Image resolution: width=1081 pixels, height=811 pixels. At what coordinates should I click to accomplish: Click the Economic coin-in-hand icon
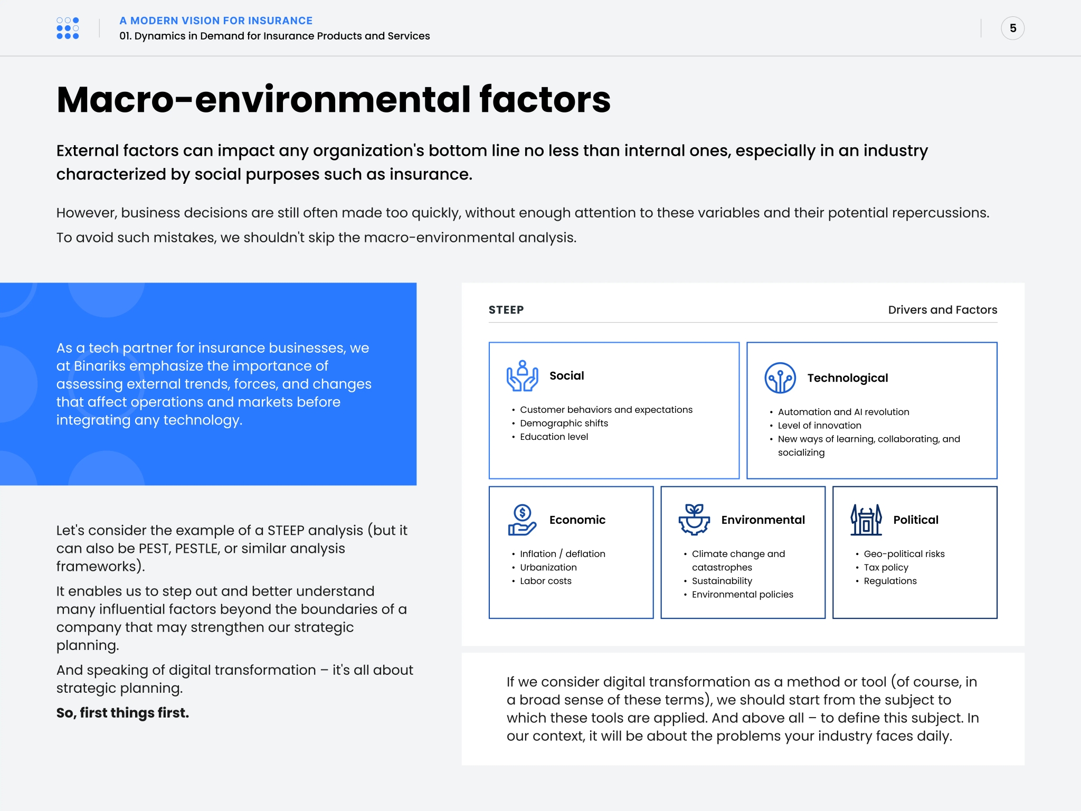522,520
